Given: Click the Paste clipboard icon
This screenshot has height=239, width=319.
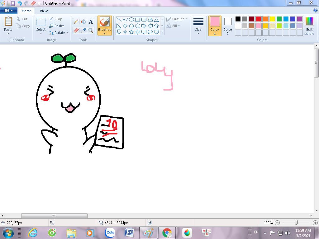Looking at the screenshot, I should [x=8, y=21].
